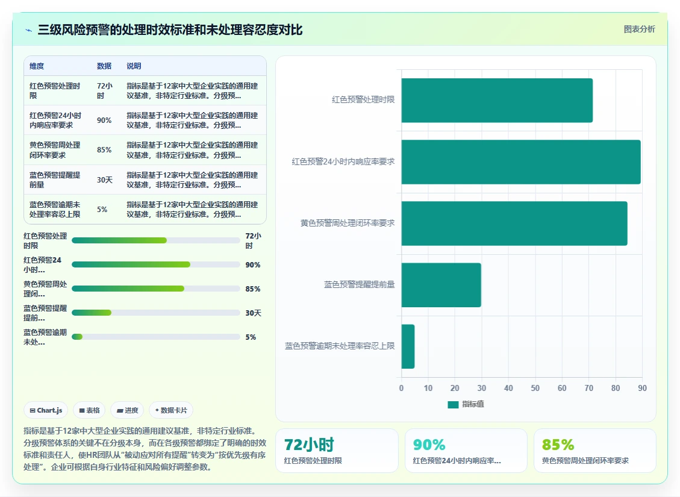Screen dimensions: 680x497
Task: Click axis label 蓝色预警提醒提前量 in chart
Action: click(x=359, y=284)
